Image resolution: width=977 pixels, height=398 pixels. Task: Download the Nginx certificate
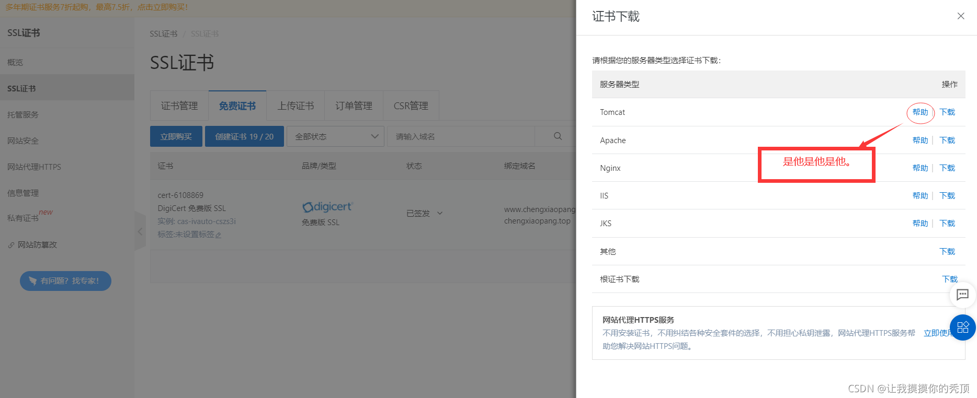[947, 168]
